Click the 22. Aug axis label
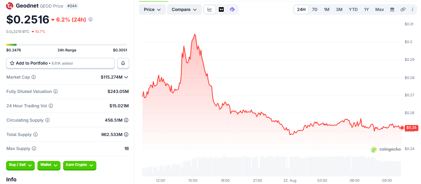 290,180
